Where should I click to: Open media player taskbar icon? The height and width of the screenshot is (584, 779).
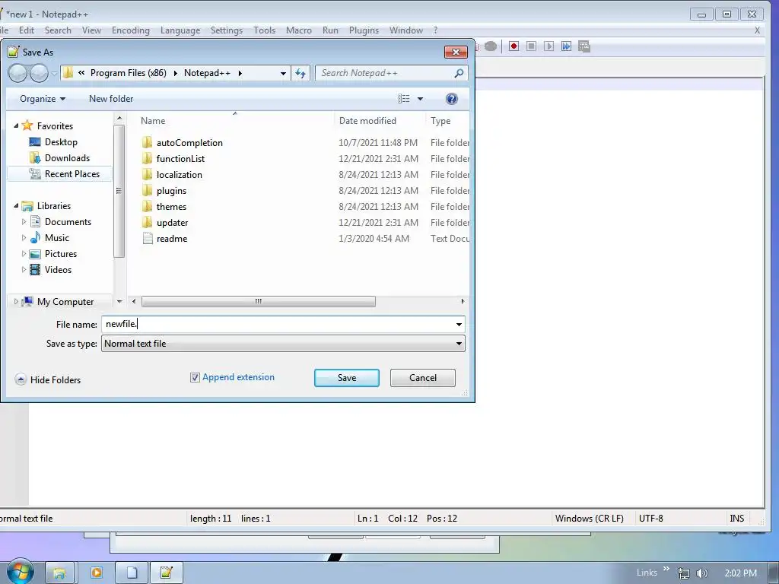97,573
